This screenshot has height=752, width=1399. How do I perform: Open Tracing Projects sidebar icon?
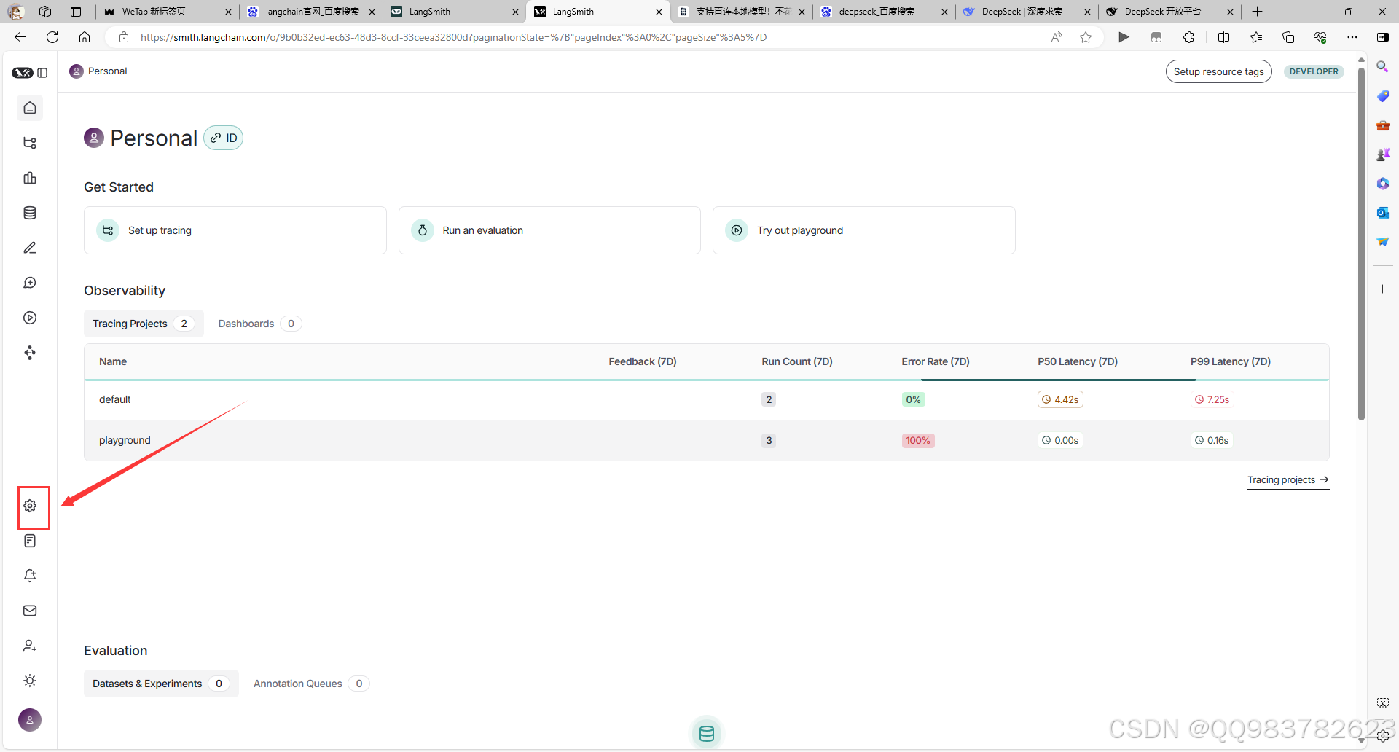30,143
